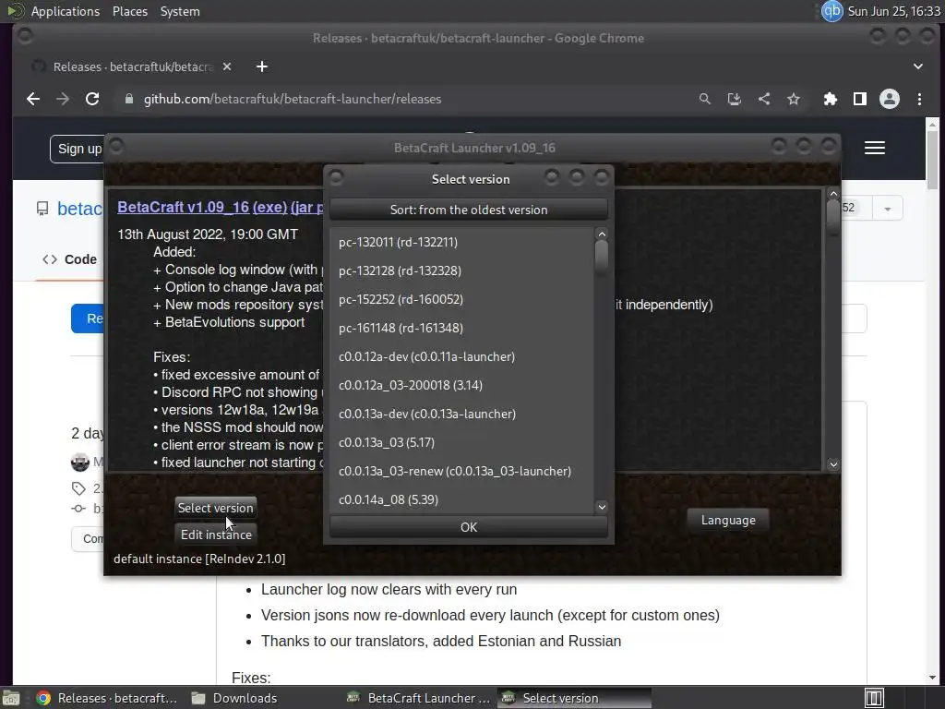Click the qb tray icon

pyautogui.click(x=832, y=11)
